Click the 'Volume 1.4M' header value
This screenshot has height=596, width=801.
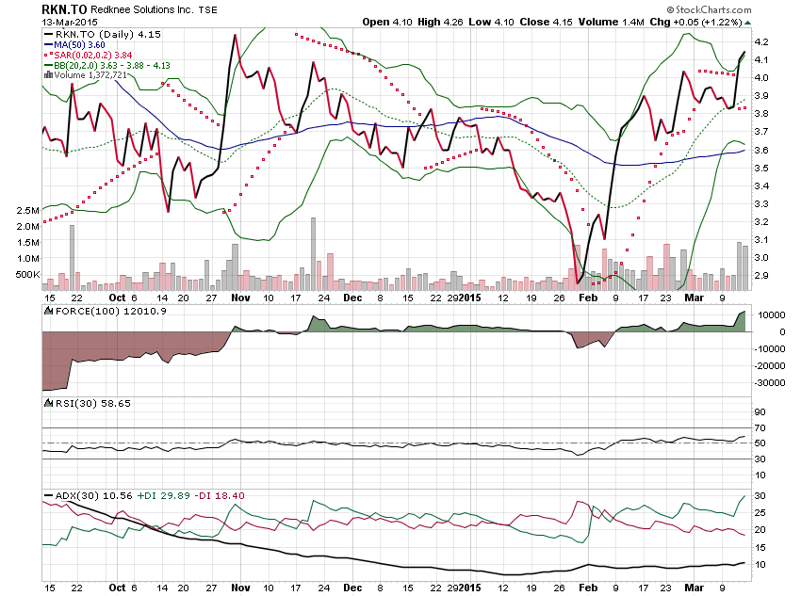pyautogui.click(x=612, y=22)
